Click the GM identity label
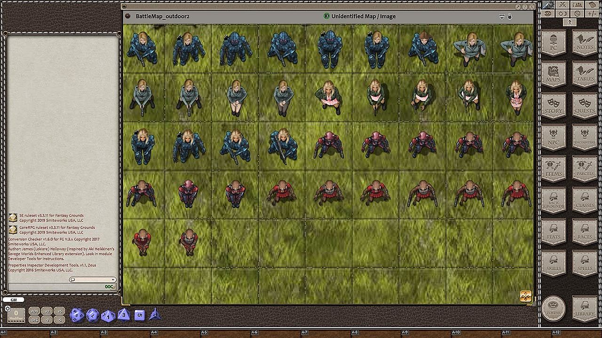This screenshot has height=338, width=602. (x=13, y=300)
